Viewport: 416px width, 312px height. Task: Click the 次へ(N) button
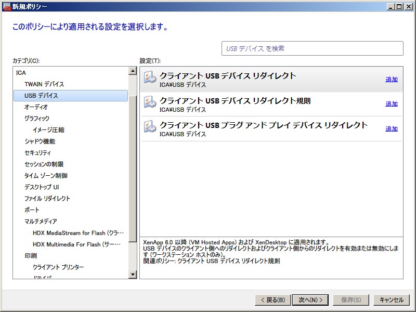pyautogui.click(x=310, y=300)
